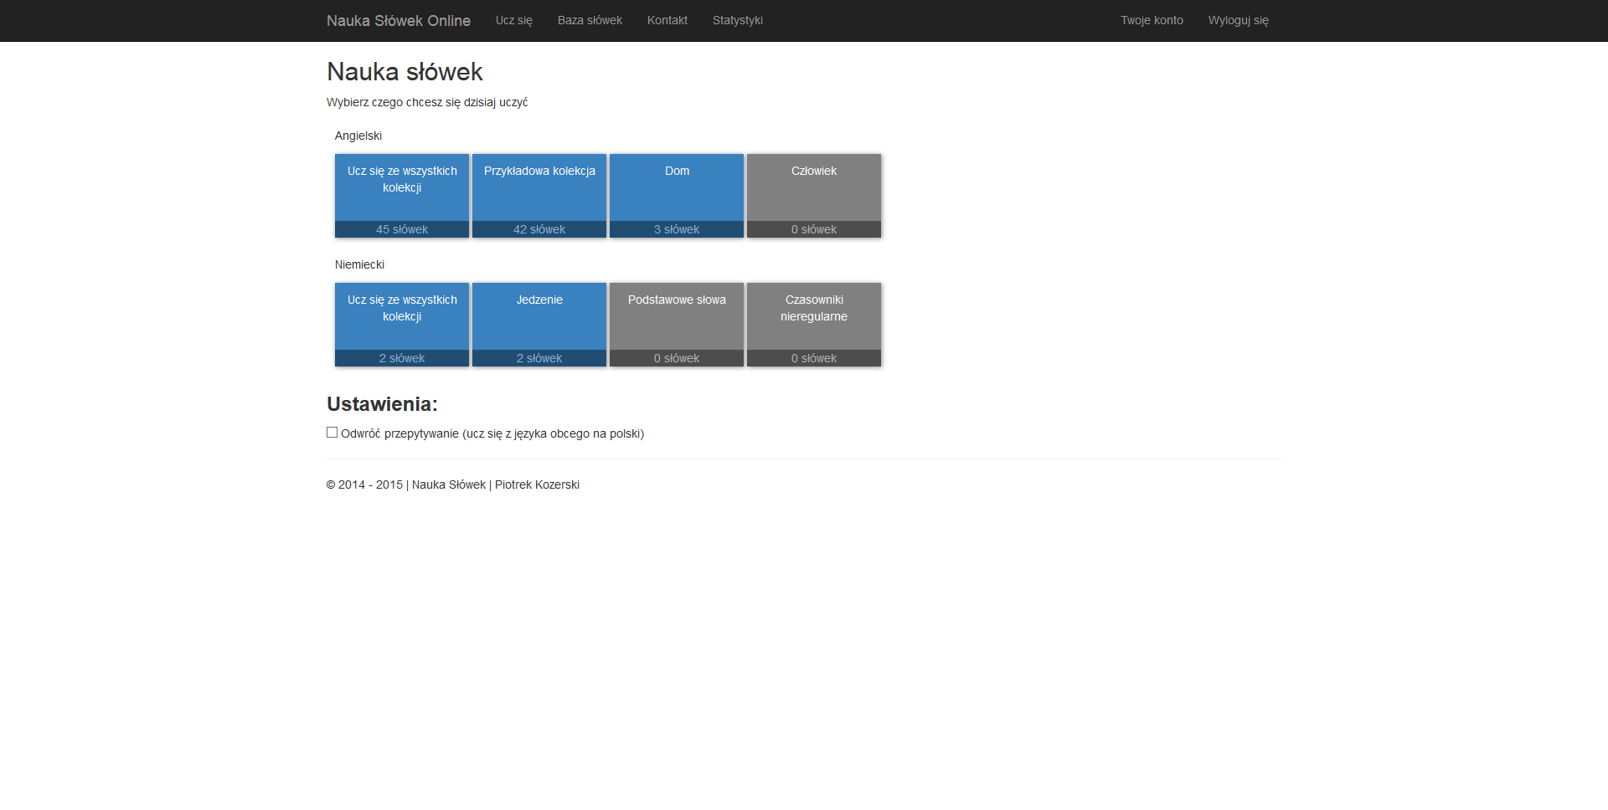Select the Przykładowa kolekcja tile

click(x=539, y=196)
